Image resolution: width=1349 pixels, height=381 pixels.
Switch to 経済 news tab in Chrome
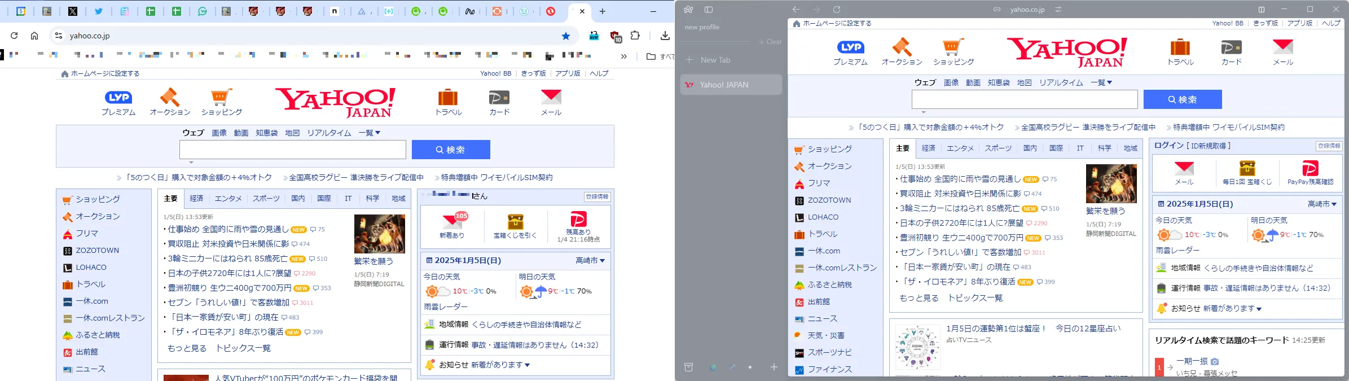[x=196, y=199]
